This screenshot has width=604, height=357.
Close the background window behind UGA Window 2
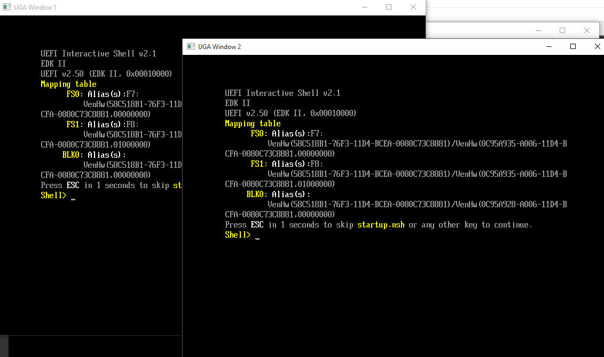point(587,30)
